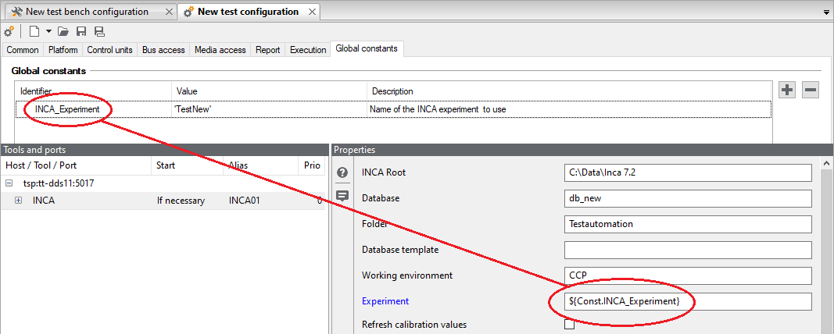
Task: Collapse the tsp:tt-dds11:5017 host node
Action: [9, 183]
